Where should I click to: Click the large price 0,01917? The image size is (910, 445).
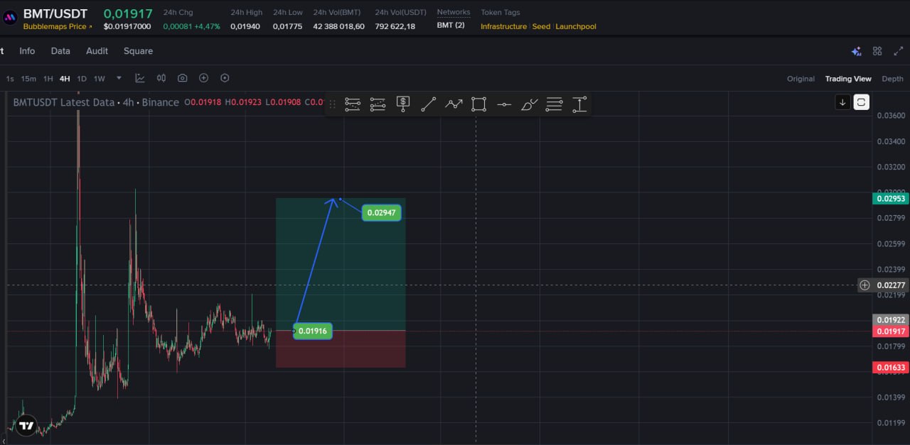tap(128, 13)
